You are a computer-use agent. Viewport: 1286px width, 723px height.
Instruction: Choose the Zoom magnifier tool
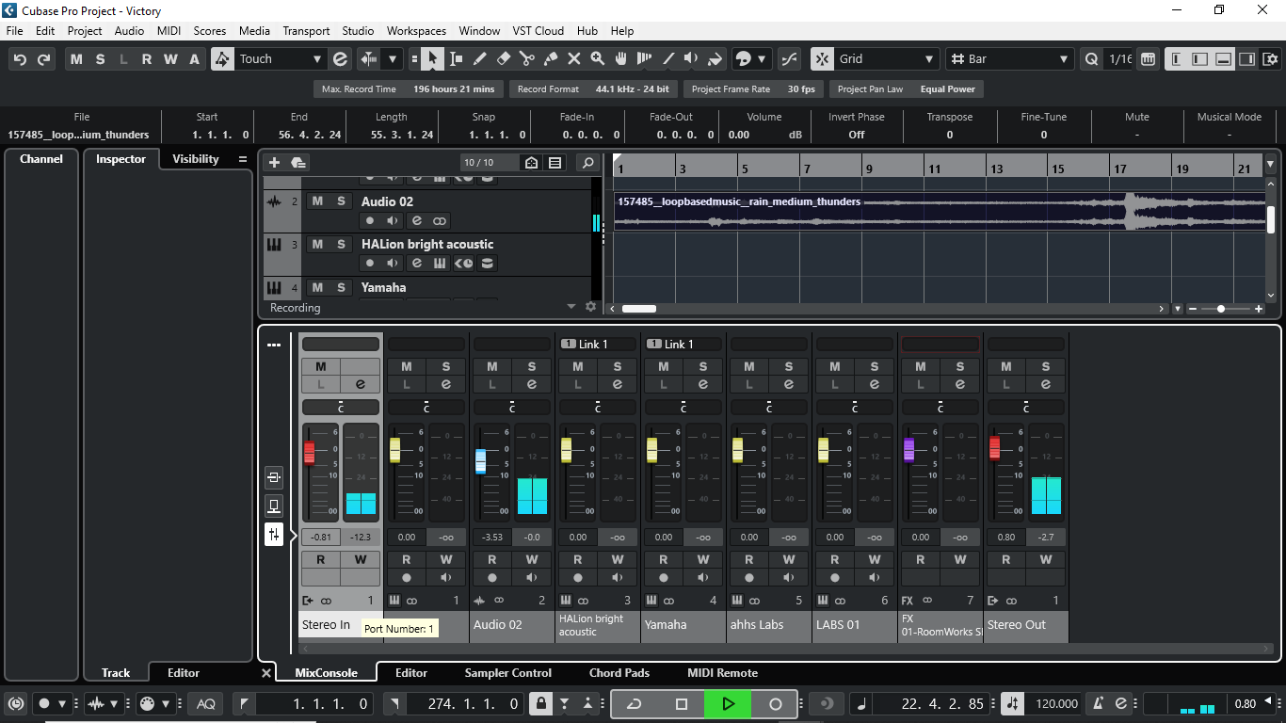(597, 59)
